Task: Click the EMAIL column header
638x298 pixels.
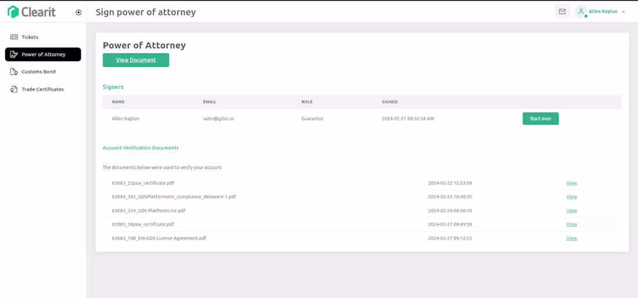Action: [x=209, y=101]
